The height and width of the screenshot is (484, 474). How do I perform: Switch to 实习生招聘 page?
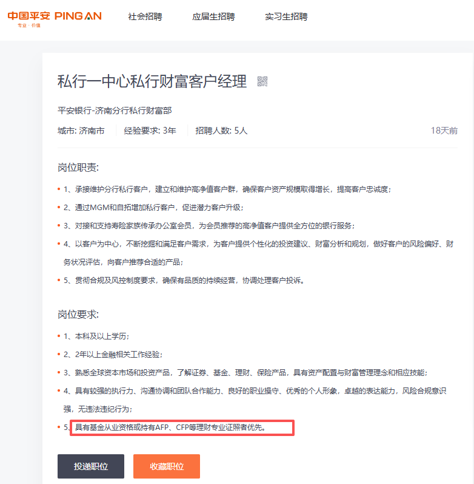point(286,16)
